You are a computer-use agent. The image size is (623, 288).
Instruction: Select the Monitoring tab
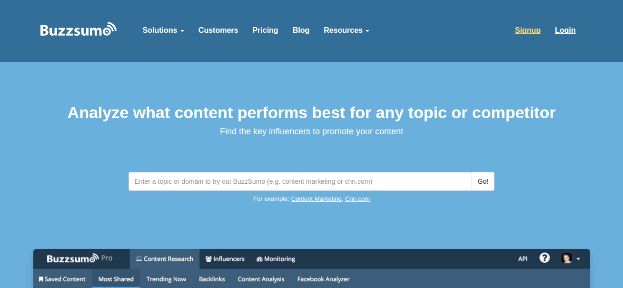[x=276, y=259]
